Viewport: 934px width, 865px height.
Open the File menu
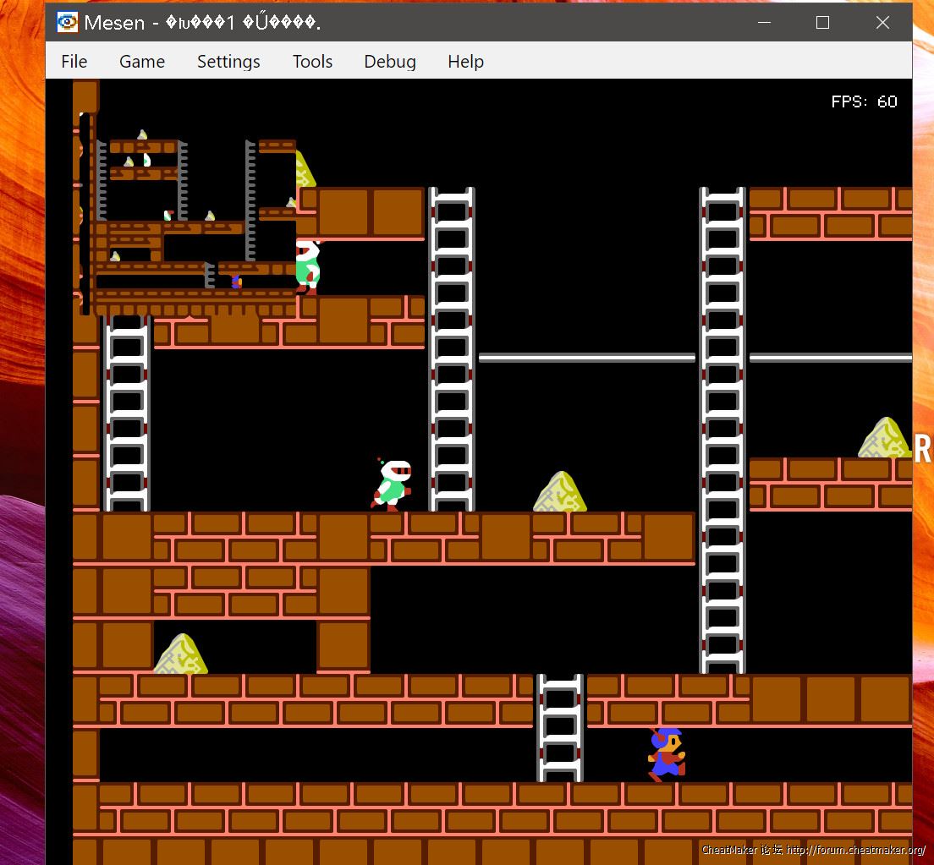coord(74,62)
